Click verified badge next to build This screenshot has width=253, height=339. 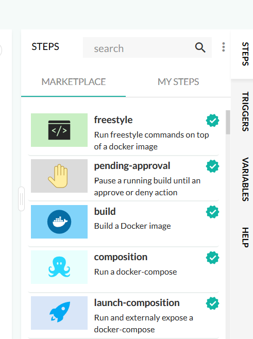(213, 212)
